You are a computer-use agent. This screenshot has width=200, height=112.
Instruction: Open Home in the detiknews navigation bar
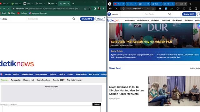point(8,74)
